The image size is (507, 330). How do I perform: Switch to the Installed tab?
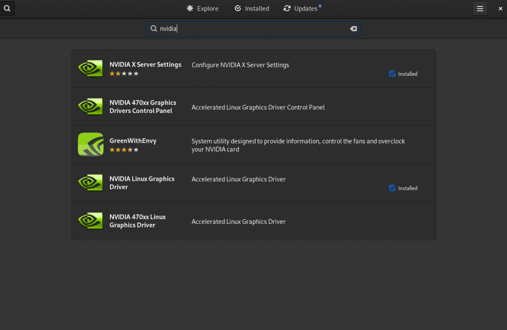[252, 8]
